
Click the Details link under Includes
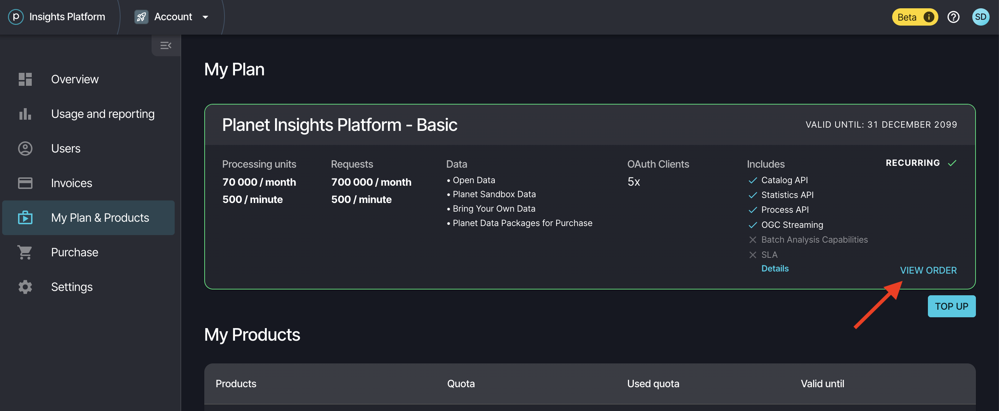775,269
